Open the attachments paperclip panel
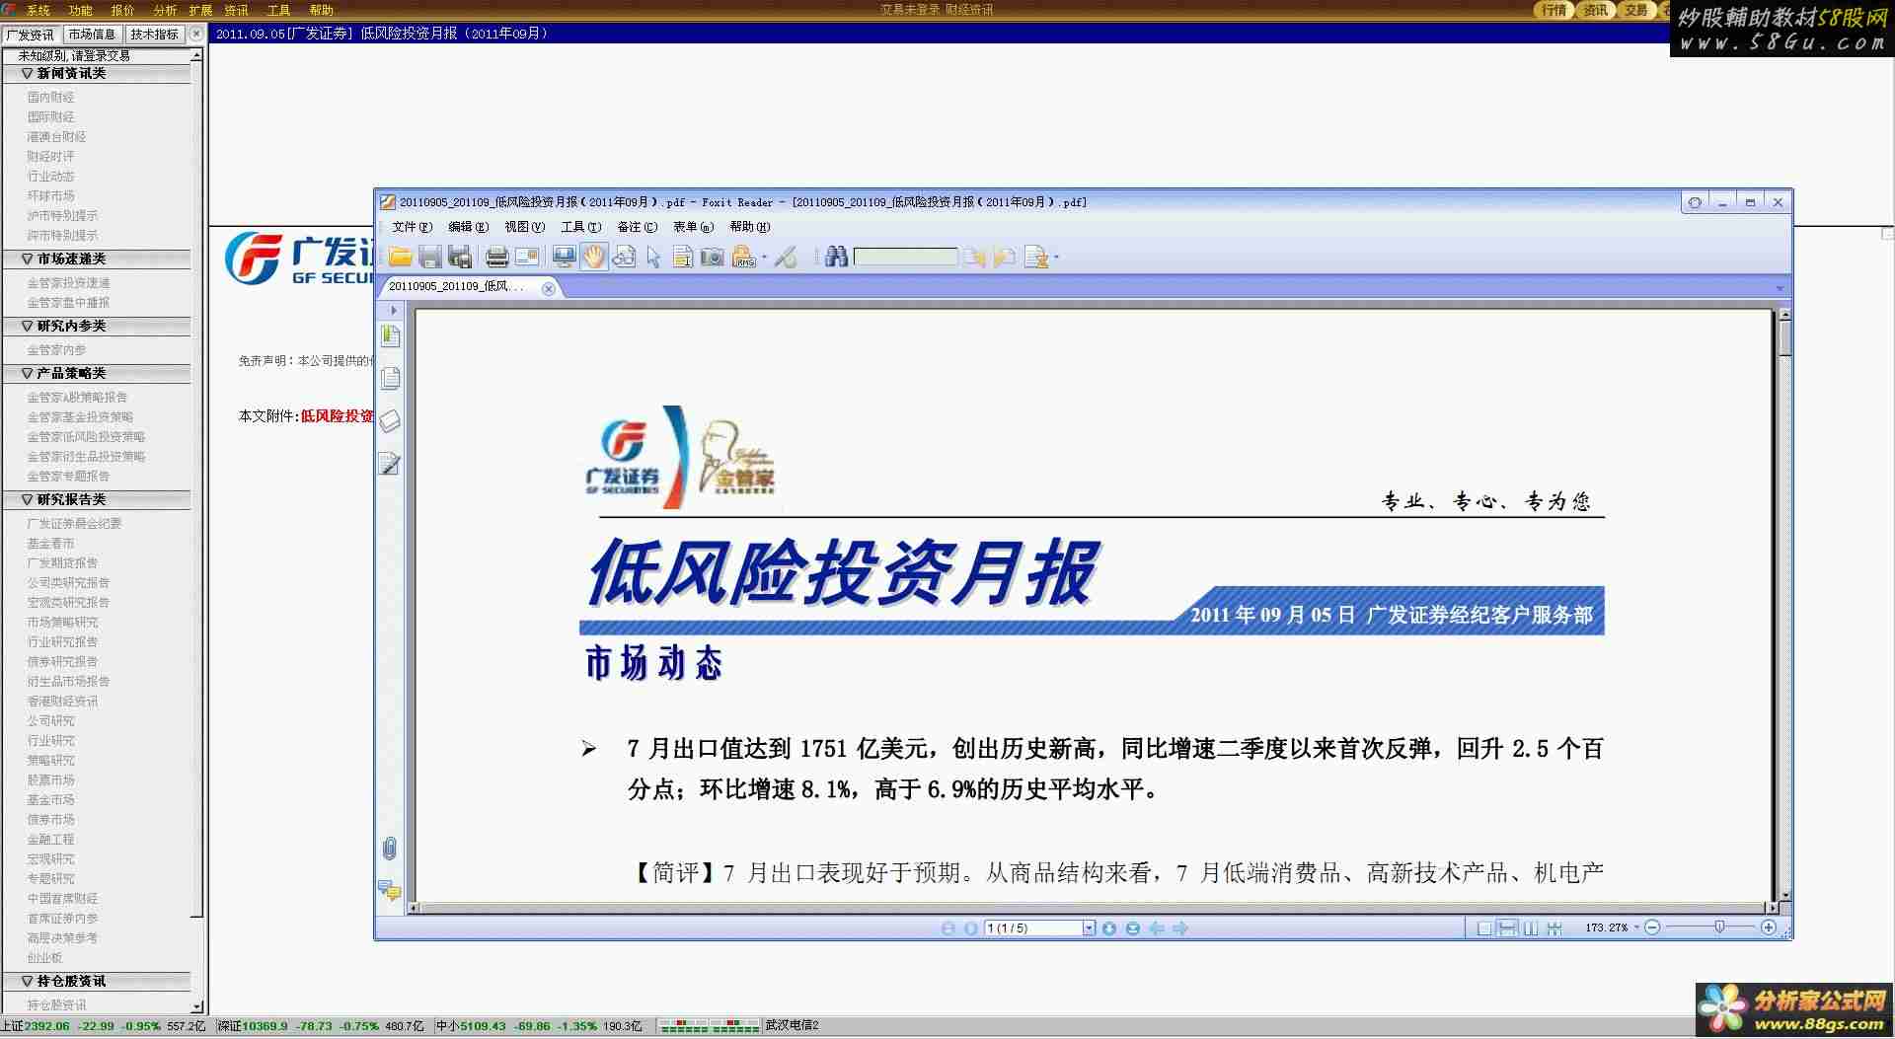The image size is (1895, 1039). click(390, 849)
